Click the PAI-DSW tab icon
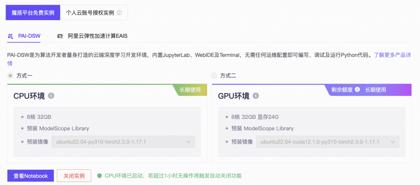Image resolution: width=420 pixels, height=185 pixels. coord(10,36)
